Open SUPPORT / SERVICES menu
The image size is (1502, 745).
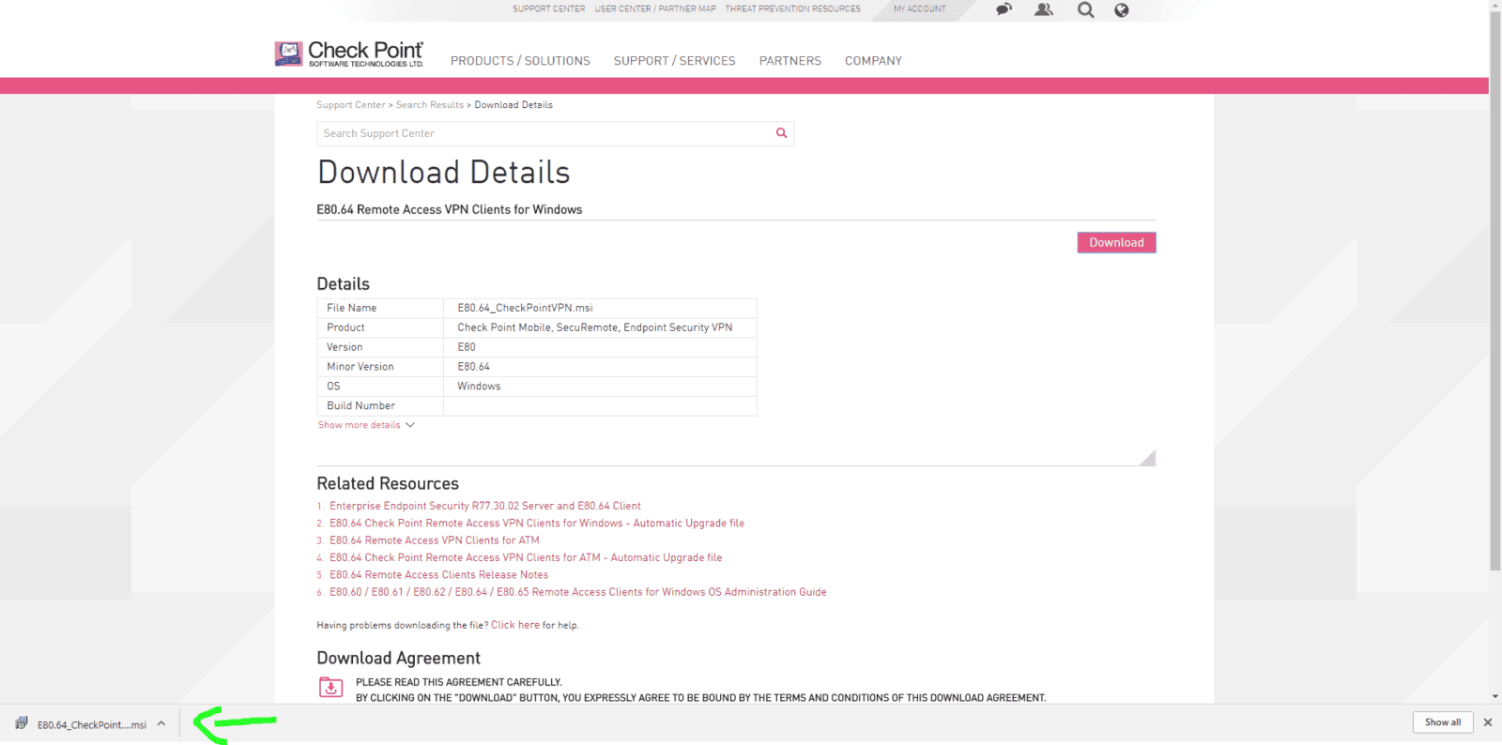674,61
